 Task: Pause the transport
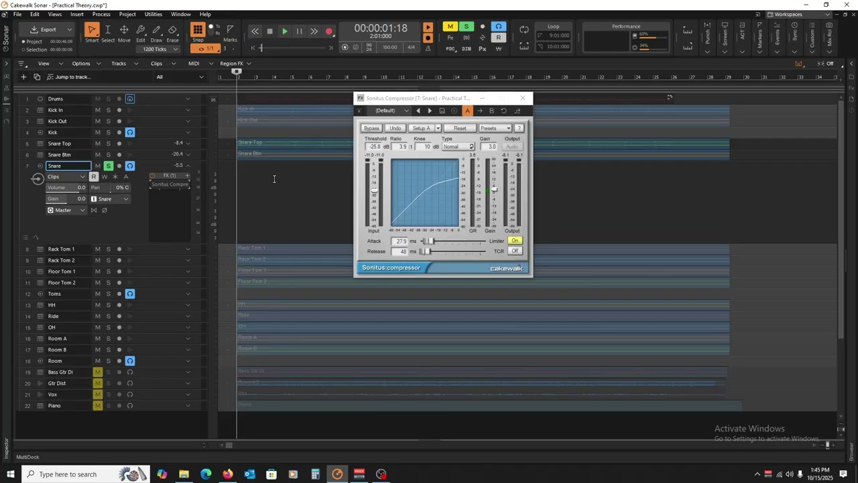point(299,32)
